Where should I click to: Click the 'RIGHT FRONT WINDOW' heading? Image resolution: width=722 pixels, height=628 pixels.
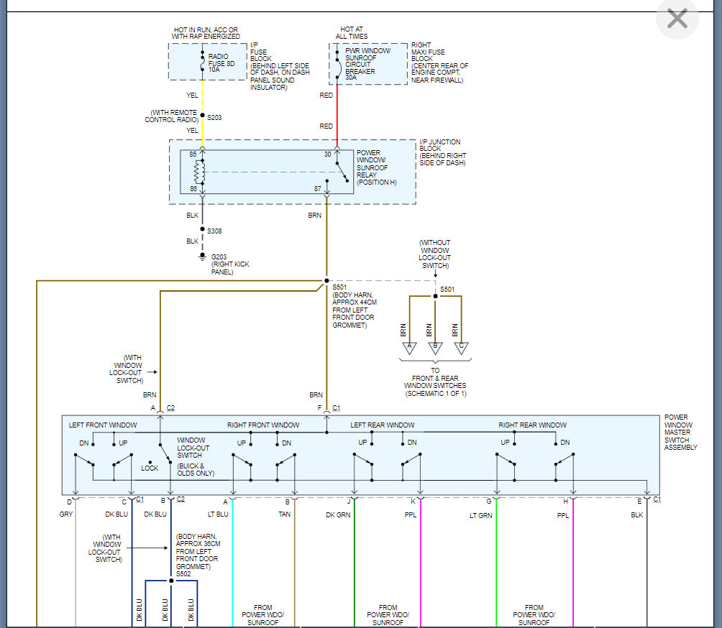(x=263, y=425)
